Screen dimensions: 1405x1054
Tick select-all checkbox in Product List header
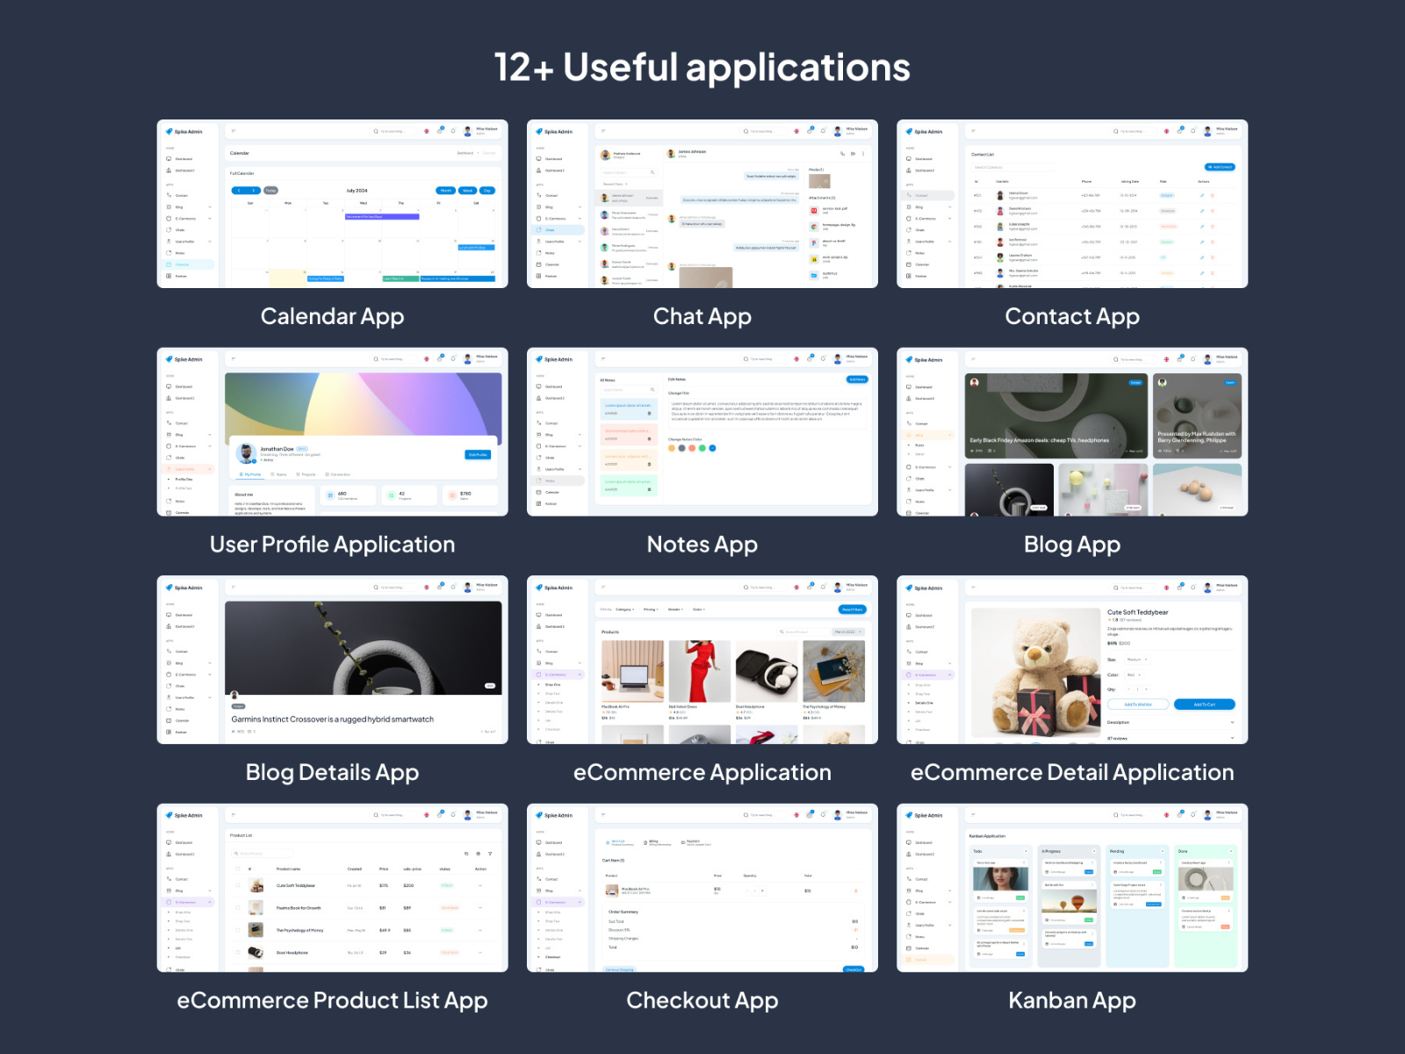[x=238, y=869]
